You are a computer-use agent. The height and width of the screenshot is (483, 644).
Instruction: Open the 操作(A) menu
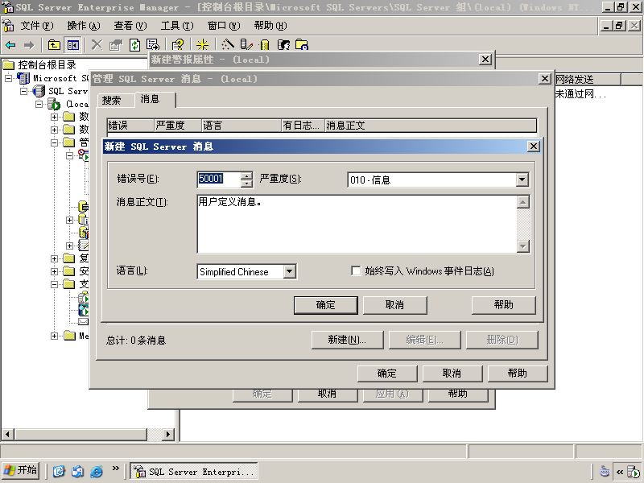[x=84, y=26]
